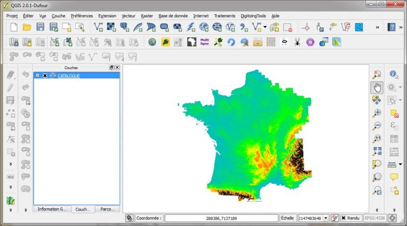
Task: Click the Multi ligne plugin icon
Action: [205, 42]
